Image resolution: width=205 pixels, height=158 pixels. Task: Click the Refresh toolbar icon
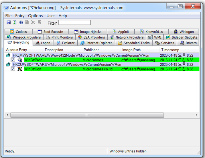coord(15,23)
